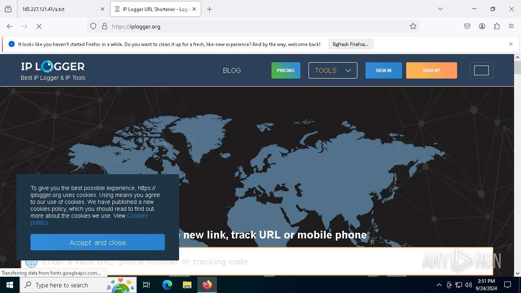Open Windows Start menu
This screenshot has height=293, width=521.
click(x=10, y=285)
